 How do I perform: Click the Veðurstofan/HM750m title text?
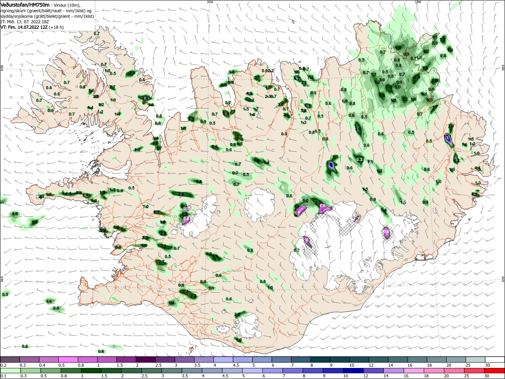pyautogui.click(x=25, y=4)
